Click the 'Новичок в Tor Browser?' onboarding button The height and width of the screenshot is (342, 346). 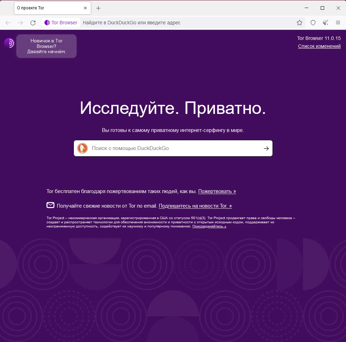tap(46, 46)
